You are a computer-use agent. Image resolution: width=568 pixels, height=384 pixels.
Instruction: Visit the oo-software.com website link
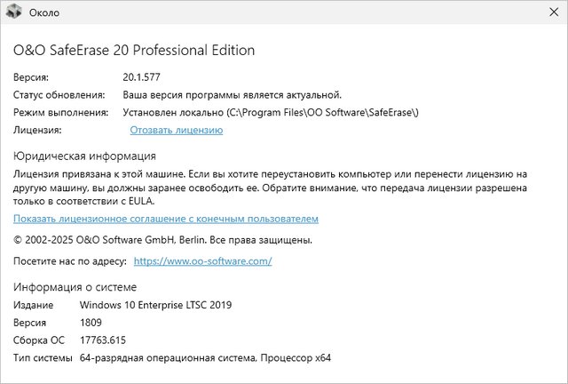pos(201,261)
